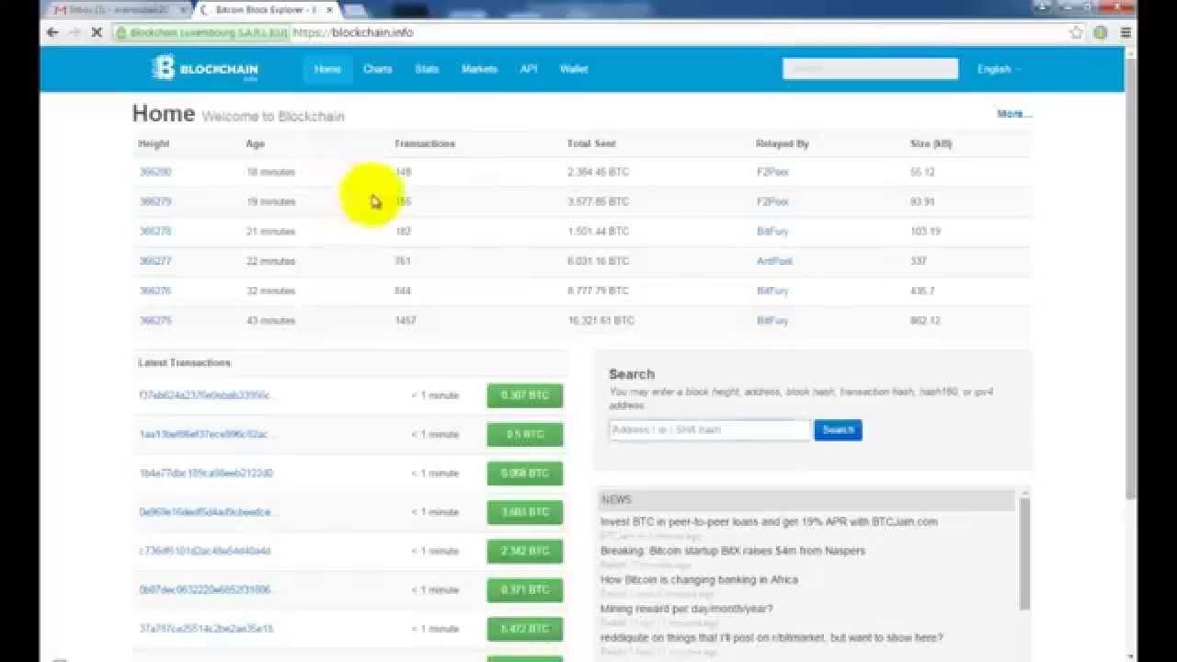The height and width of the screenshot is (662, 1177).
Task: Open block height 366275
Action: [154, 321]
